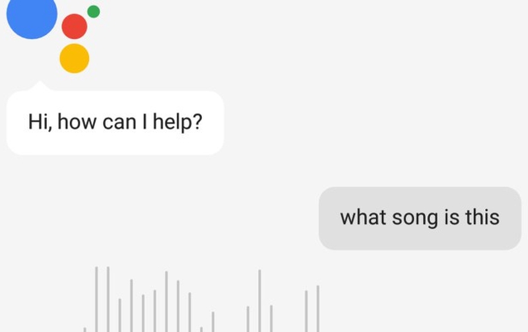Click the tallest bar in the middle waveform group
528x332 pixels.
point(259,300)
